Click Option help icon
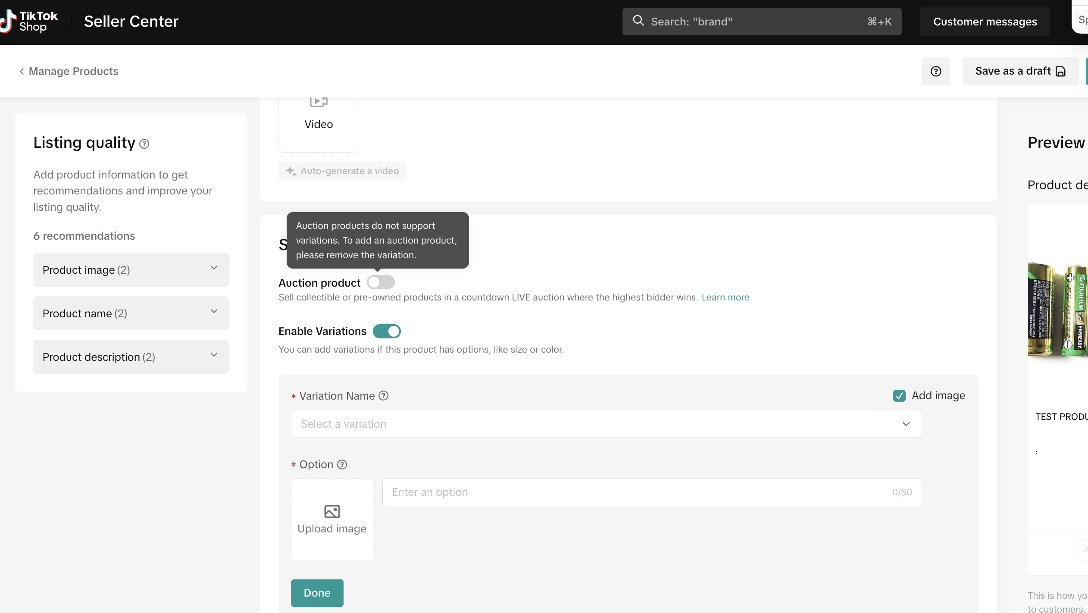This screenshot has height=613, width=1088. [342, 465]
